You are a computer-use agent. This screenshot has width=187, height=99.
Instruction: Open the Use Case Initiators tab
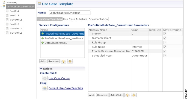click(75, 19)
